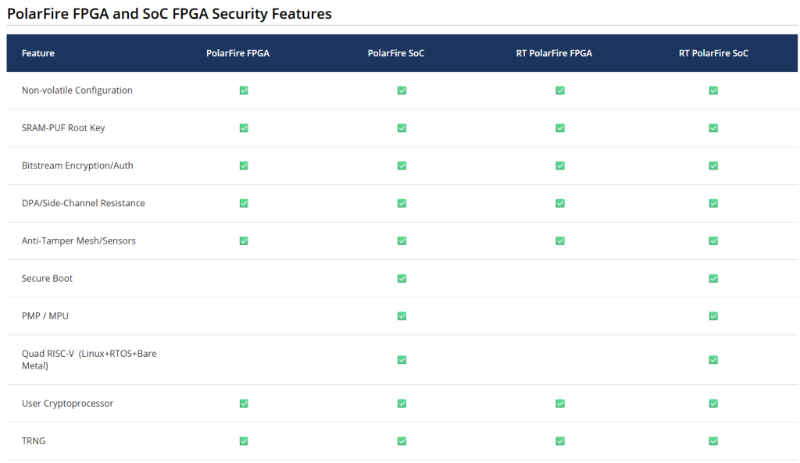Select Secure Boot checkmark for PolarFire SoC
This screenshot has height=463, width=800.
tap(402, 279)
